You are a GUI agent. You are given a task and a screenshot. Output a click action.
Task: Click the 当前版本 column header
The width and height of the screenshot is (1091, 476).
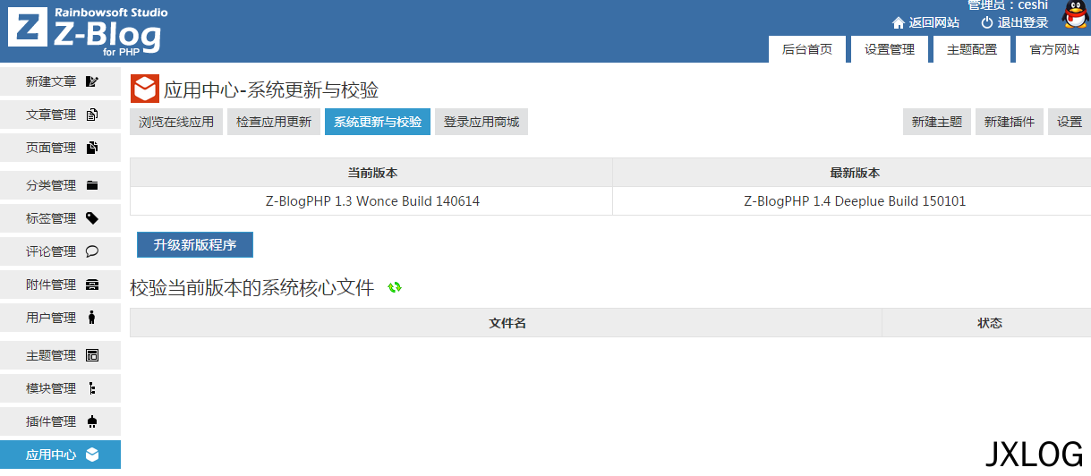tap(372, 173)
